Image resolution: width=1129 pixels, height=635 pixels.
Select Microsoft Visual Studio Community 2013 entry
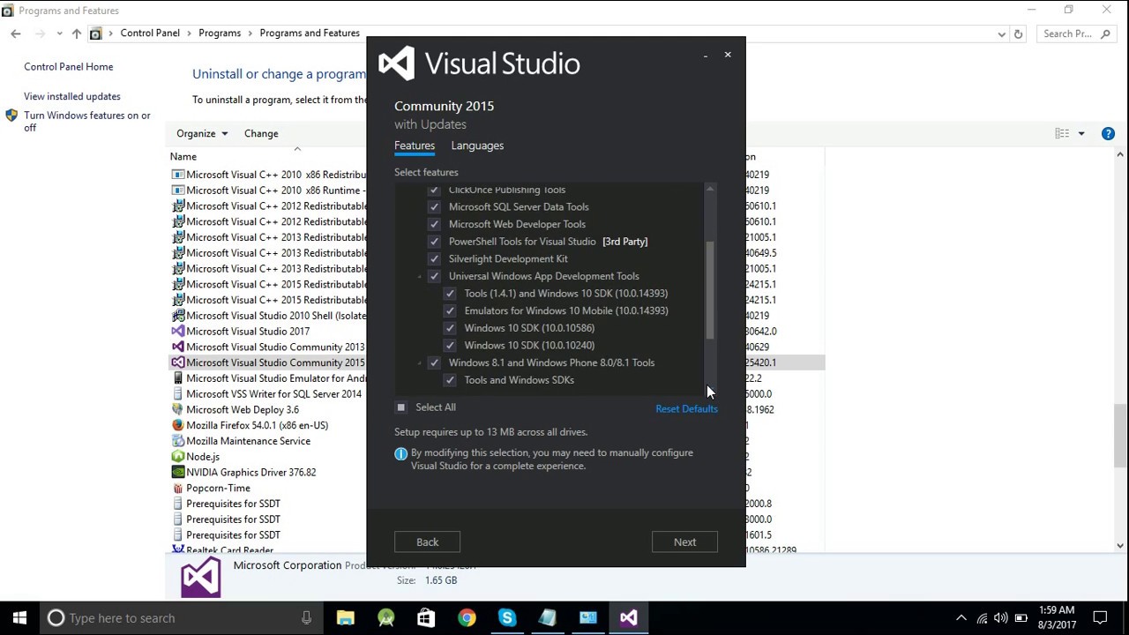[x=275, y=347]
